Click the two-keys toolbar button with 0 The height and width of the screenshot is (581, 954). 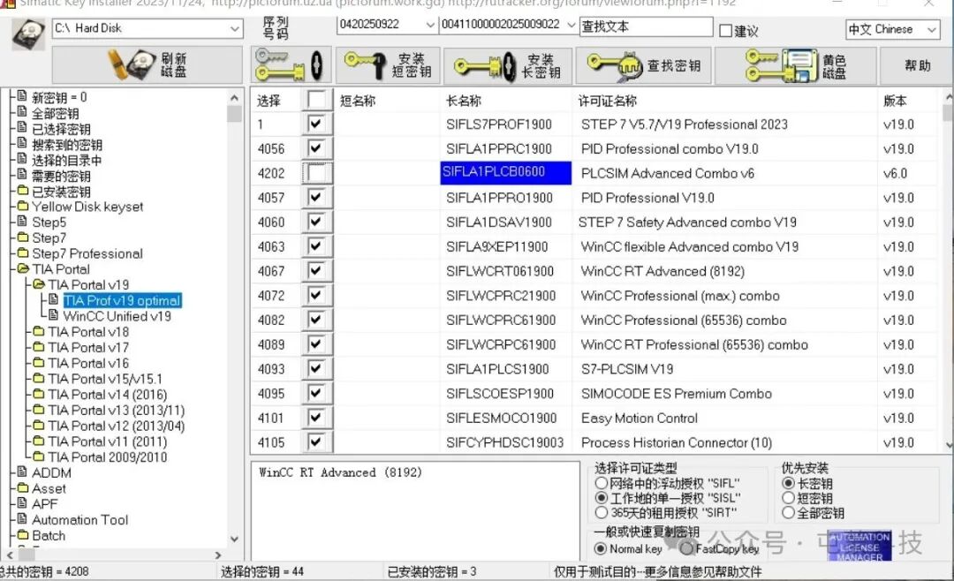(x=291, y=65)
